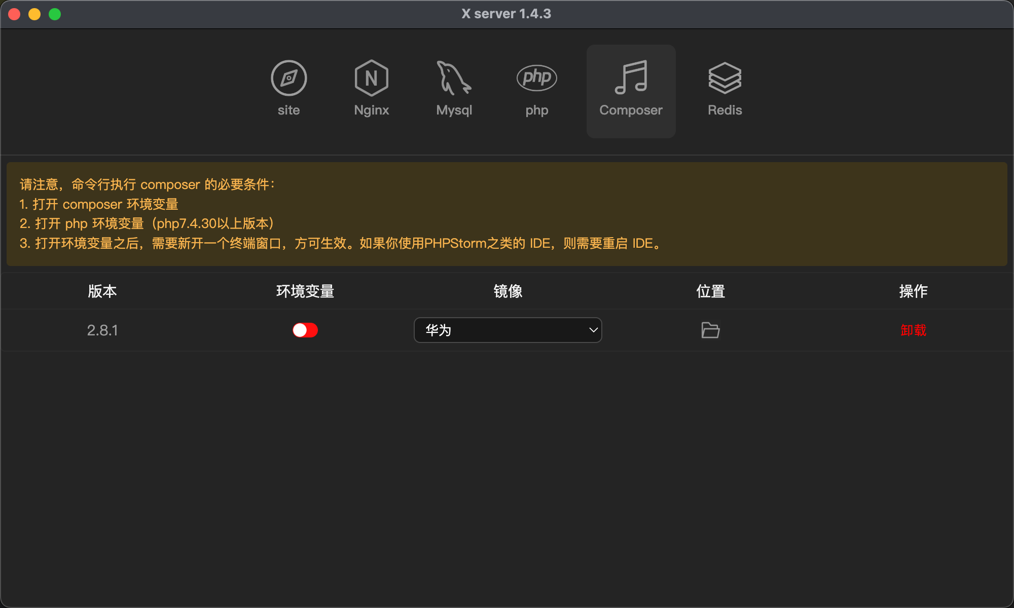The width and height of the screenshot is (1014, 608).
Task: Select the php logo tab
Action: (x=537, y=90)
